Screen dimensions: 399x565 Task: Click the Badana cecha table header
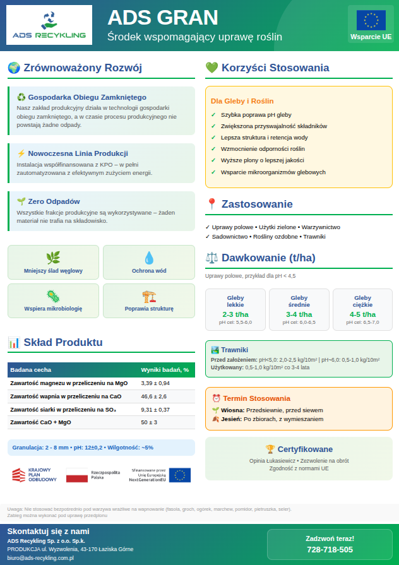(x=31, y=370)
